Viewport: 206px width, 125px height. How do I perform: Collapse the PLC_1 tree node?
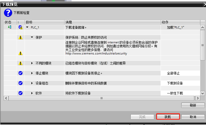tap(27, 27)
